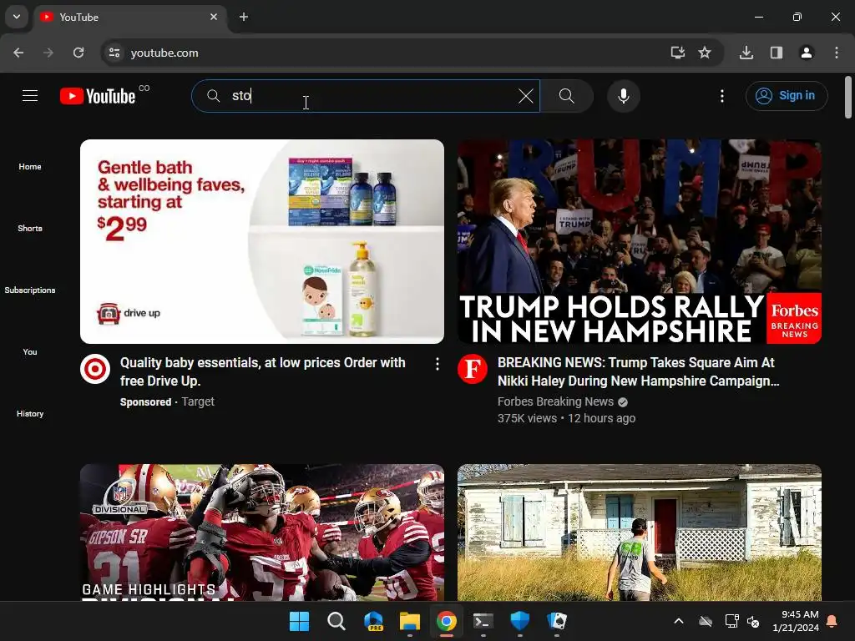Open the 49ers game highlights thumbnail
Screen dimensions: 855x641
(261, 532)
